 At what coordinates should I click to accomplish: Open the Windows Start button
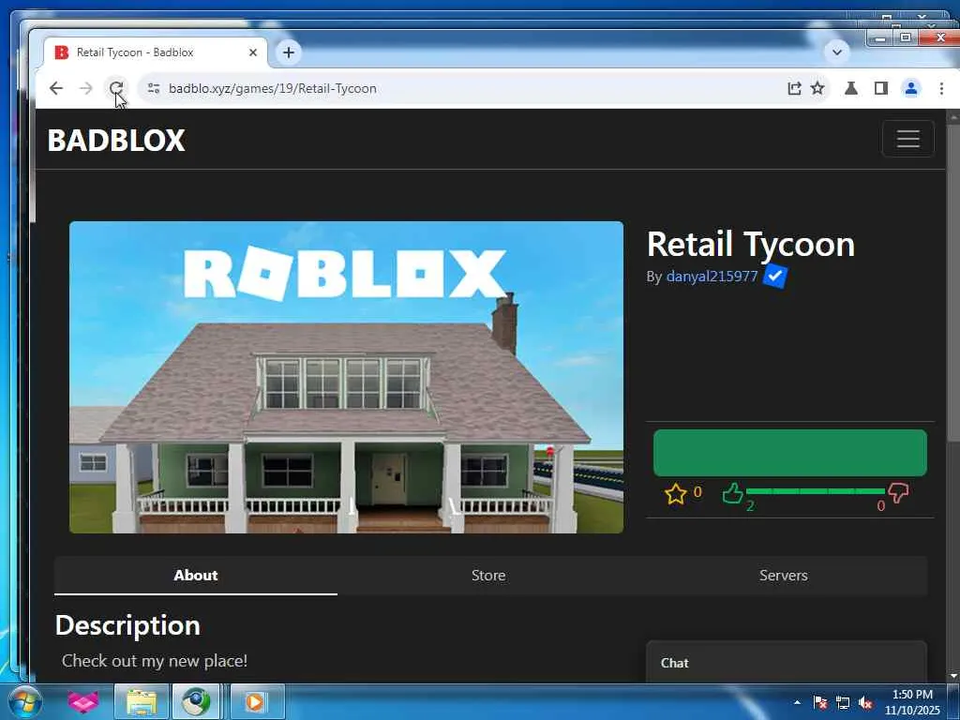click(x=24, y=702)
